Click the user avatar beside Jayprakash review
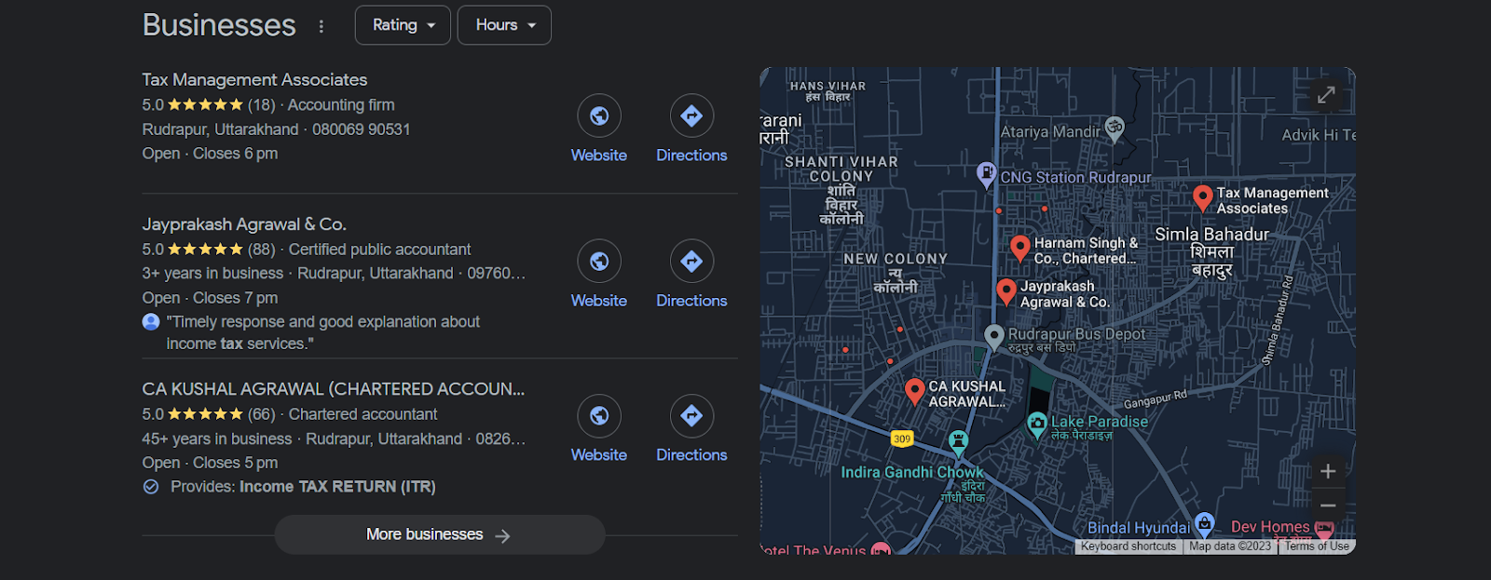This screenshot has width=1491, height=580. click(x=151, y=322)
